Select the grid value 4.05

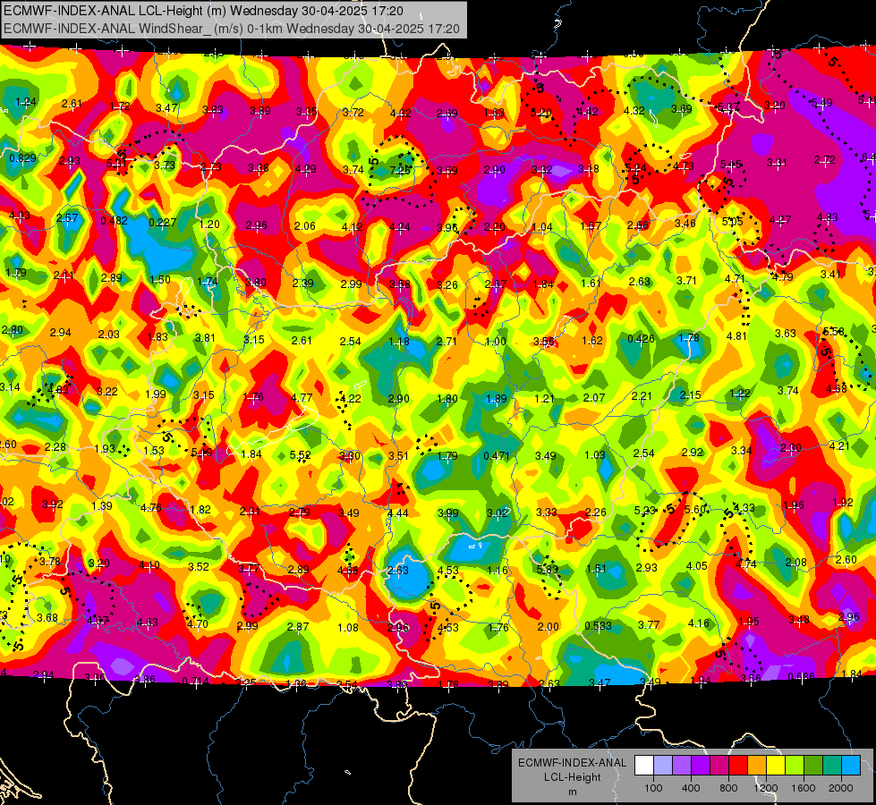point(697,566)
